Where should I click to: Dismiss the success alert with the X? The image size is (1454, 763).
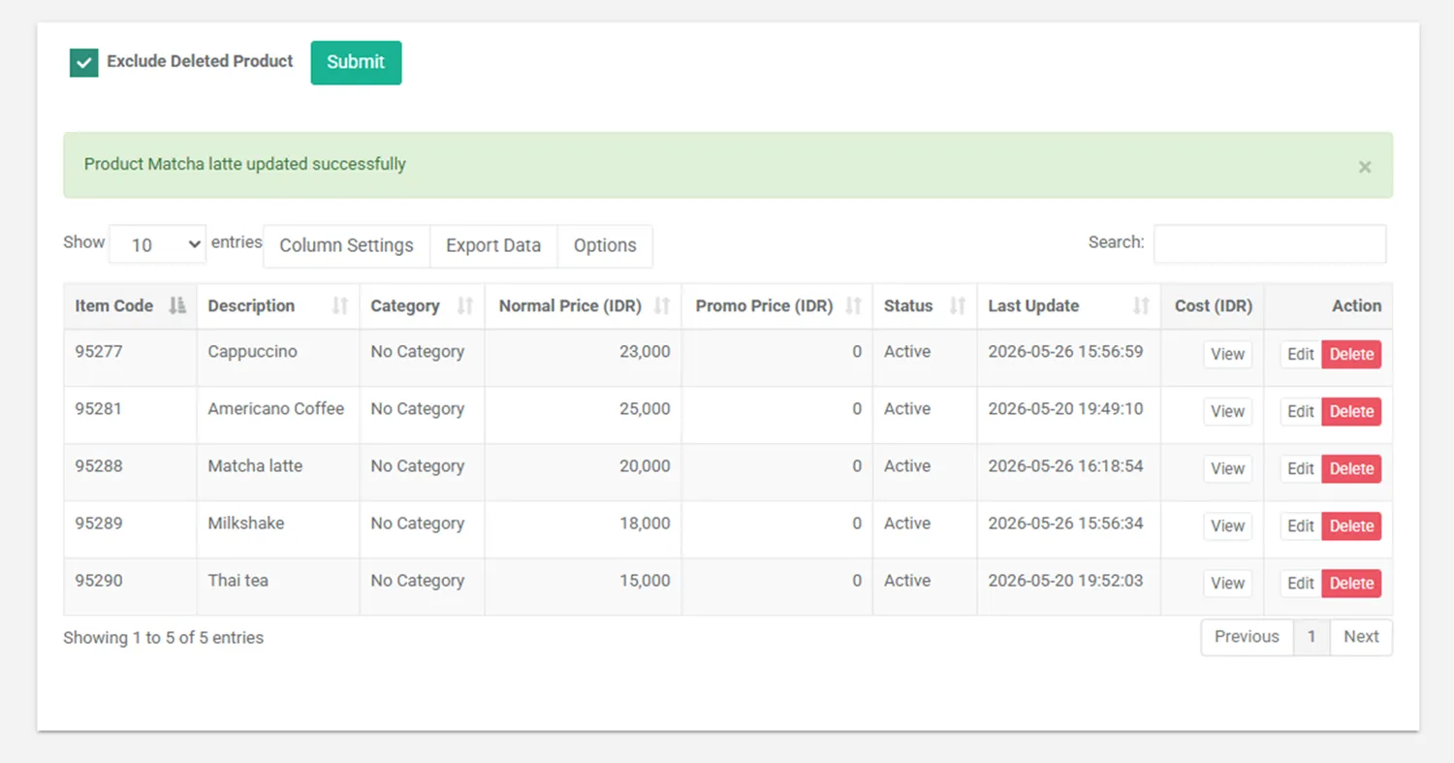coord(1365,167)
